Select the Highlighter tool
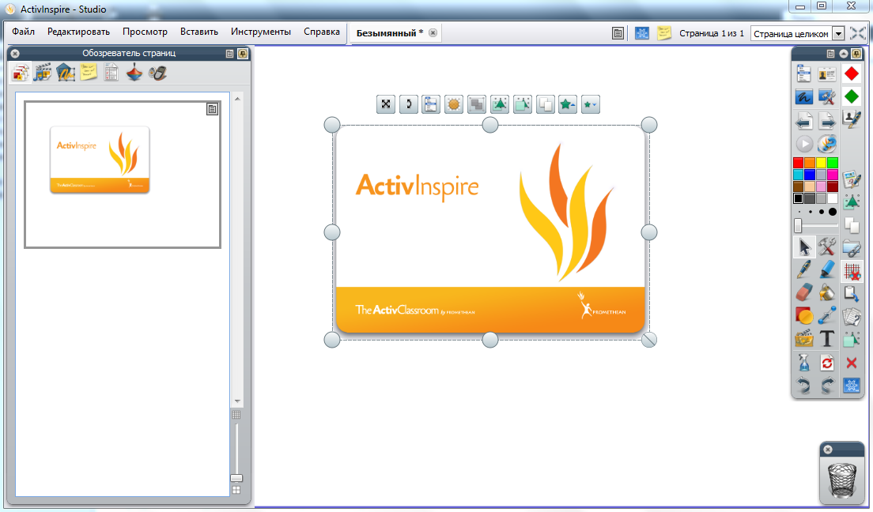This screenshot has width=873, height=512. tap(827, 270)
